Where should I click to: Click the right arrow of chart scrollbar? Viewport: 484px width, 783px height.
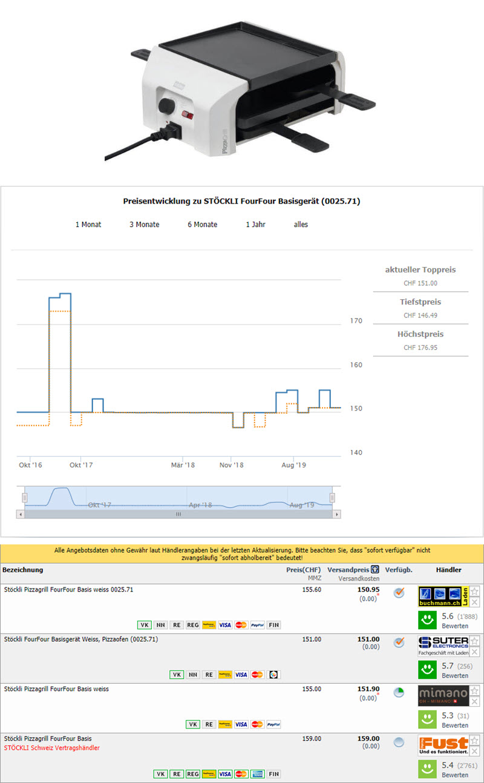[337, 514]
